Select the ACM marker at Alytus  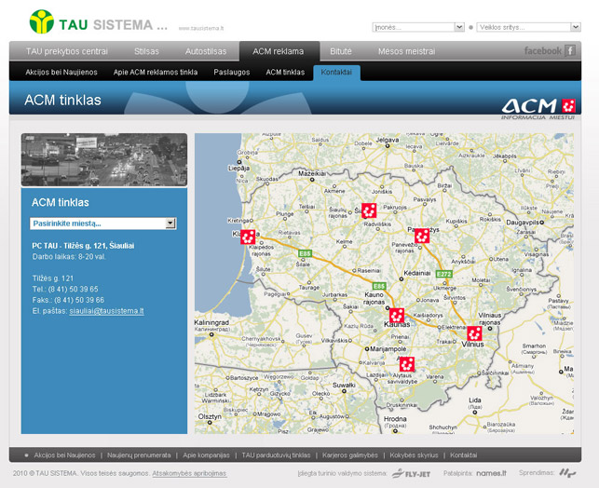407,364
